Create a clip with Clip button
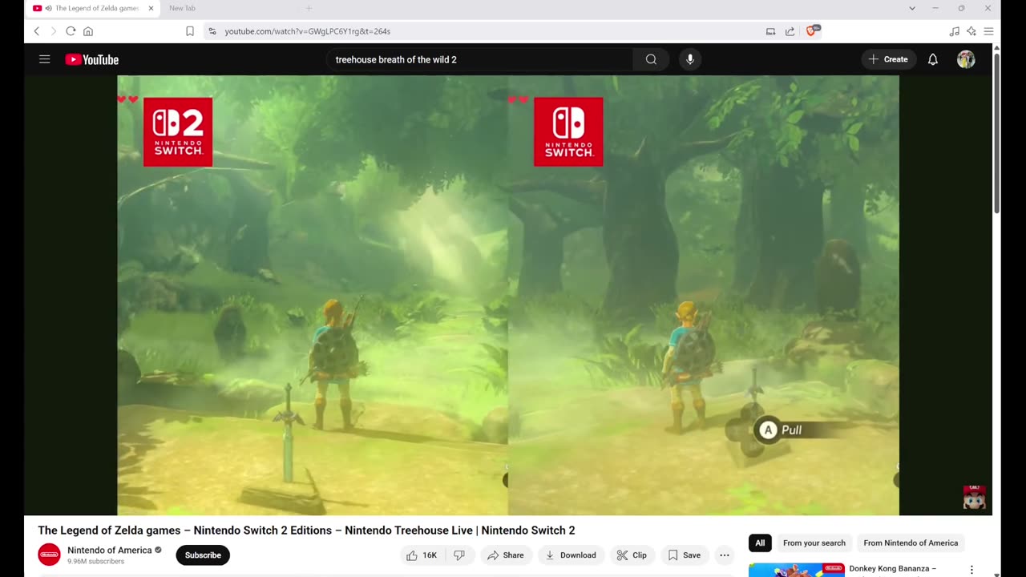The image size is (1026, 577). click(x=632, y=555)
